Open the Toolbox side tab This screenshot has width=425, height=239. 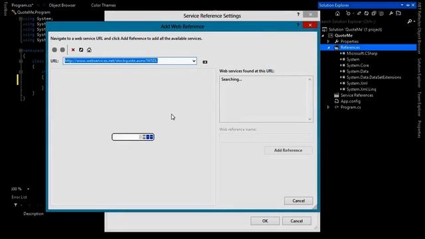tap(5, 9)
